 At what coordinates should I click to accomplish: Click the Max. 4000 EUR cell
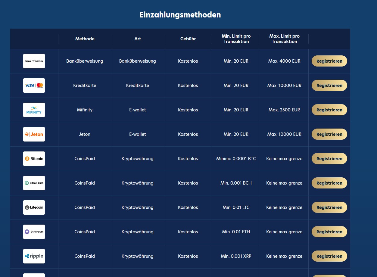284,61
